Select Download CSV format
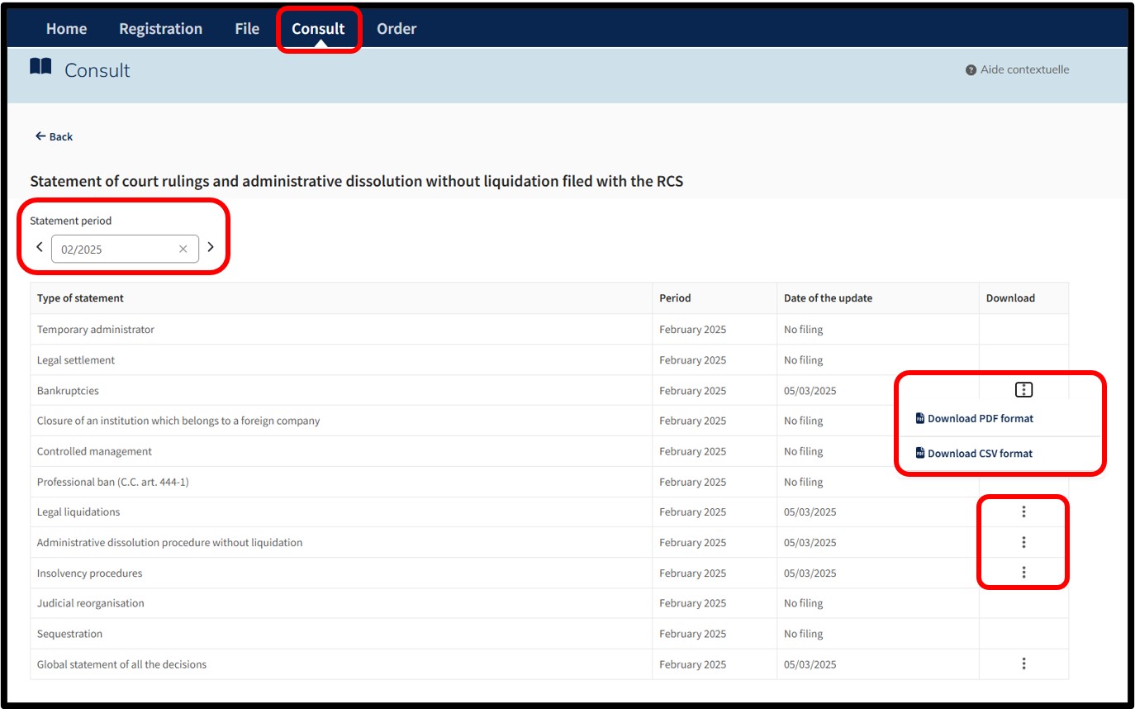The image size is (1135, 709). 974,453
